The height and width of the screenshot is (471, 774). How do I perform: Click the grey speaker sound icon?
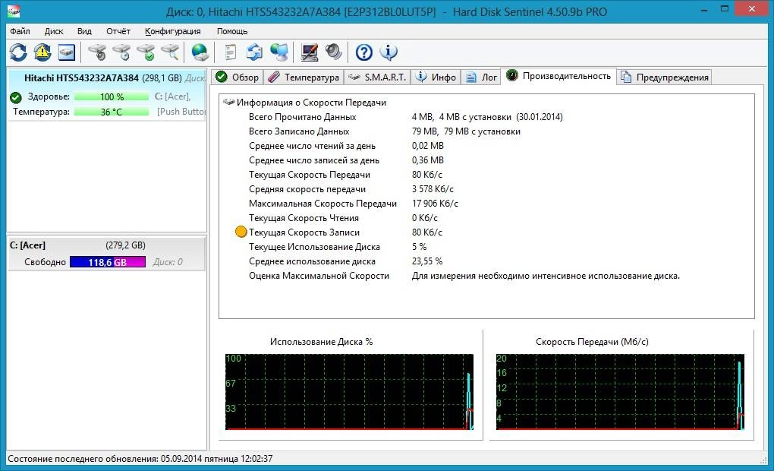pos(334,52)
